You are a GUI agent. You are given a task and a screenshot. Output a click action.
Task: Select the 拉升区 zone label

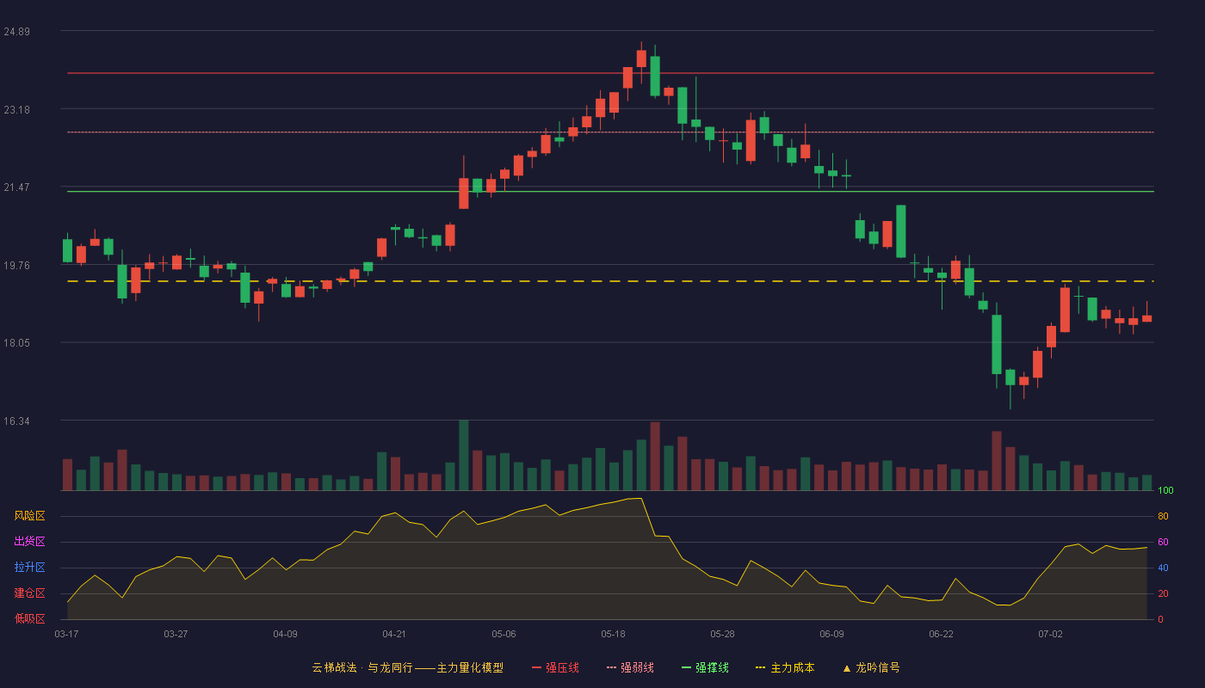pyautogui.click(x=29, y=568)
